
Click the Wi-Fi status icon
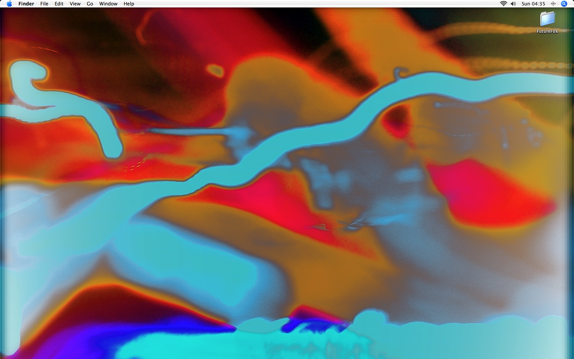(503, 4)
